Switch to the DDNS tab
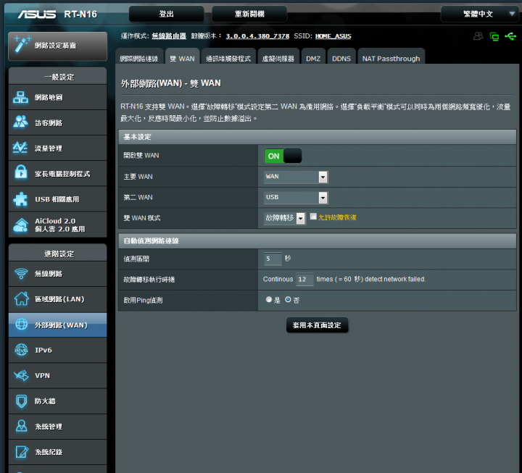522x473 pixels. 341,56
